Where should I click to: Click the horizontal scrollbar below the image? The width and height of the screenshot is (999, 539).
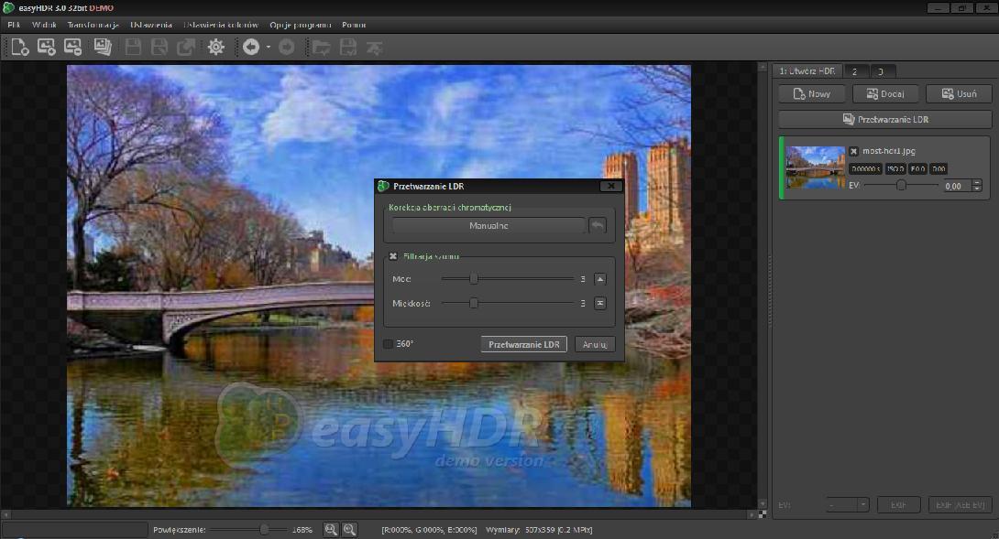[x=379, y=514]
